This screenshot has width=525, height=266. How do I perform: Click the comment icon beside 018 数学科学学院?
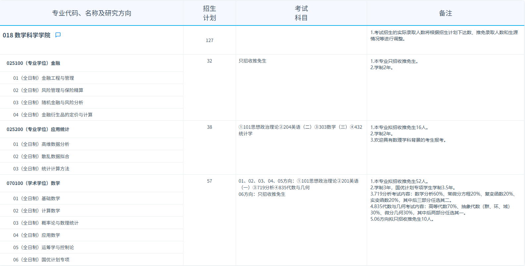pyautogui.click(x=58, y=35)
